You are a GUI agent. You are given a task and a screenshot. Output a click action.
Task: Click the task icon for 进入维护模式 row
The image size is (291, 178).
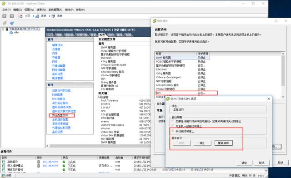point(3,166)
